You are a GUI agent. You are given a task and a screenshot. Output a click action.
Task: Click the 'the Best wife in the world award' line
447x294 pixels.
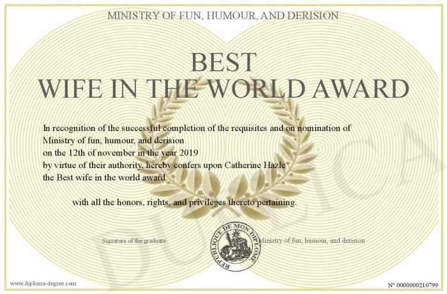click(104, 176)
